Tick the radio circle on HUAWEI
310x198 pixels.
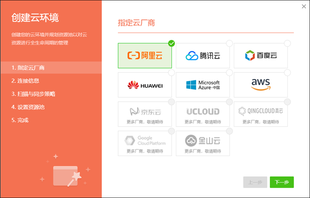pyautogui.click(x=171, y=72)
